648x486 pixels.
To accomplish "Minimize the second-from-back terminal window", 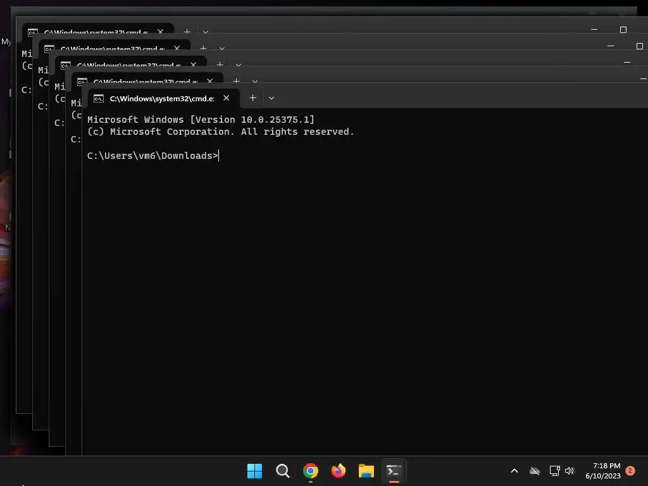I will coord(611,46).
